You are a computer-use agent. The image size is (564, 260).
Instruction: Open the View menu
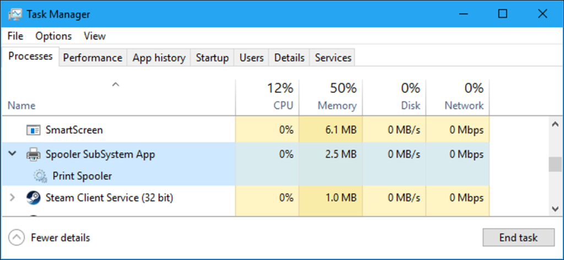click(x=94, y=36)
